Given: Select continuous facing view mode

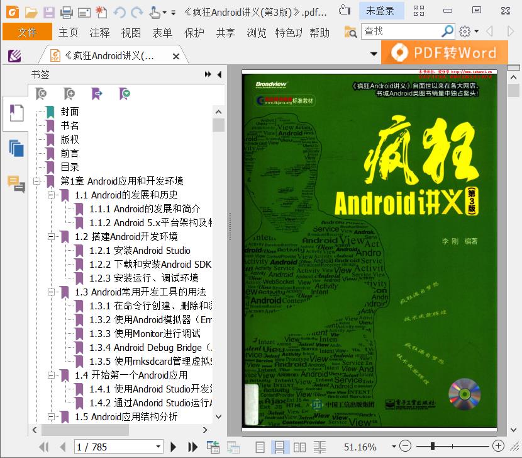Looking at the screenshot, I should point(319,447).
